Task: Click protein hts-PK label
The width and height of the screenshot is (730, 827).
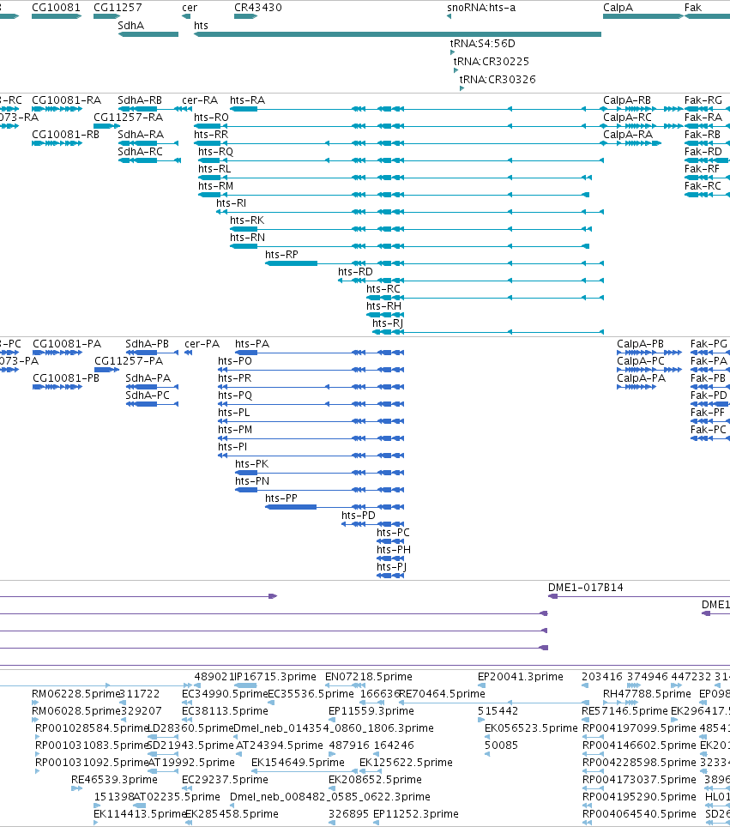Action: coord(251,463)
